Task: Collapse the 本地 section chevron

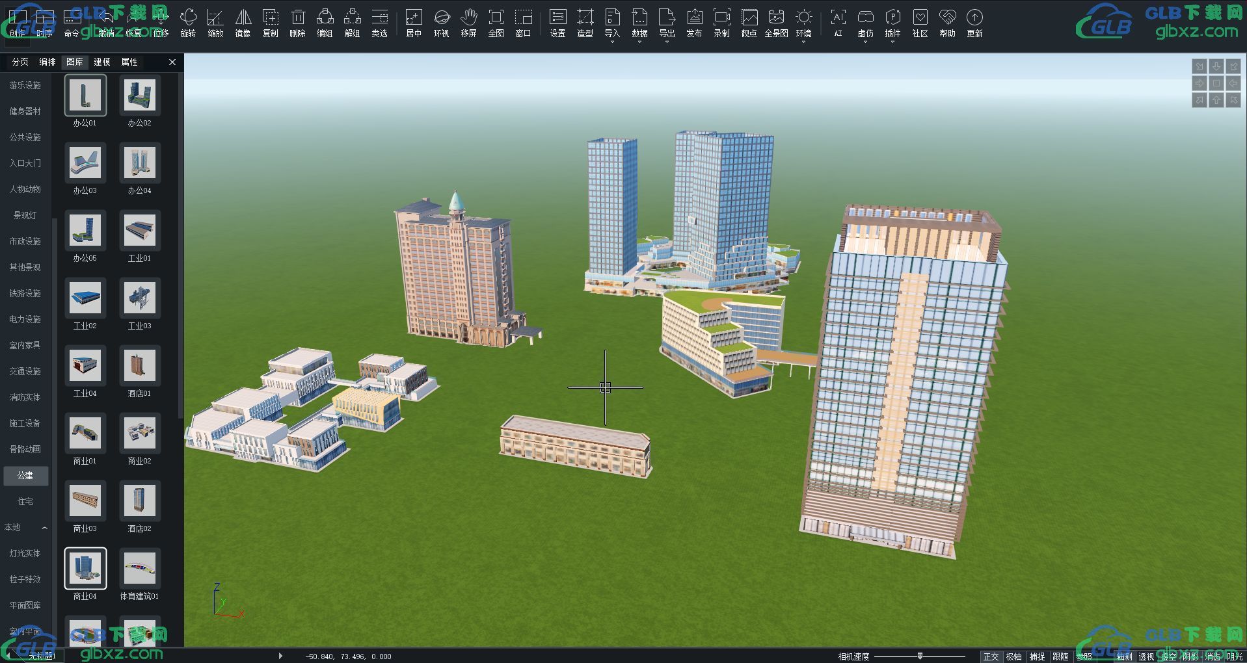Action: point(44,527)
